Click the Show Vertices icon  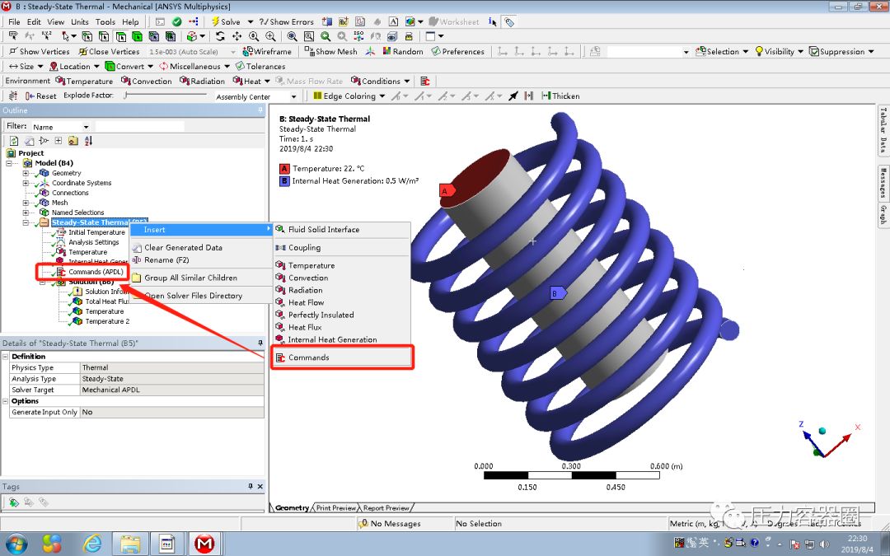[x=37, y=51]
